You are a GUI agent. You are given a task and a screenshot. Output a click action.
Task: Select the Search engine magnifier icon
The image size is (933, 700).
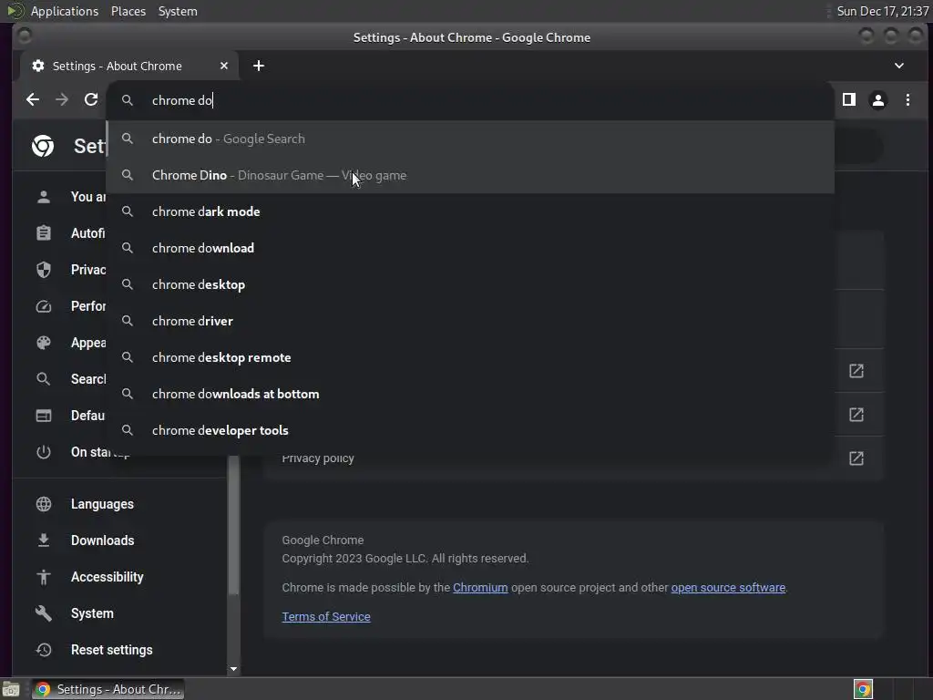pyautogui.click(x=44, y=379)
